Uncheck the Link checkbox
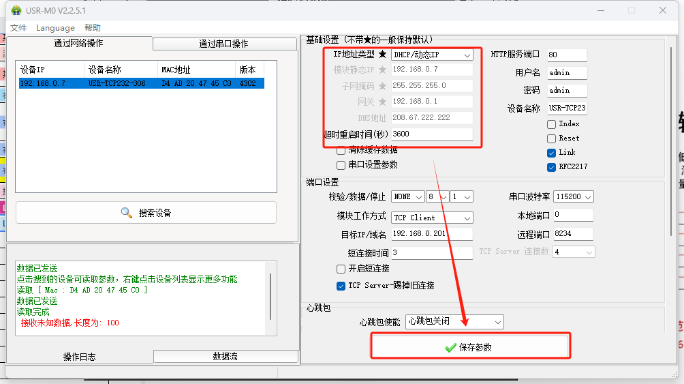The width and height of the screenshot is (684, 384). 551,153
